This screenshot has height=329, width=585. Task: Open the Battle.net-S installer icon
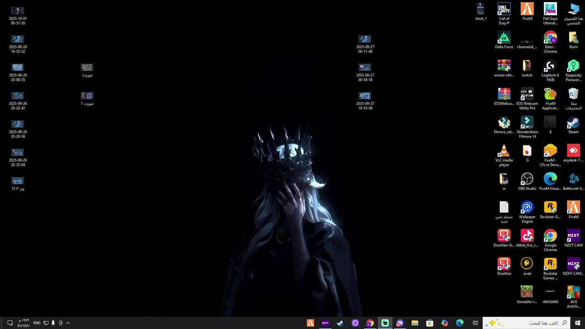(574, 182)
